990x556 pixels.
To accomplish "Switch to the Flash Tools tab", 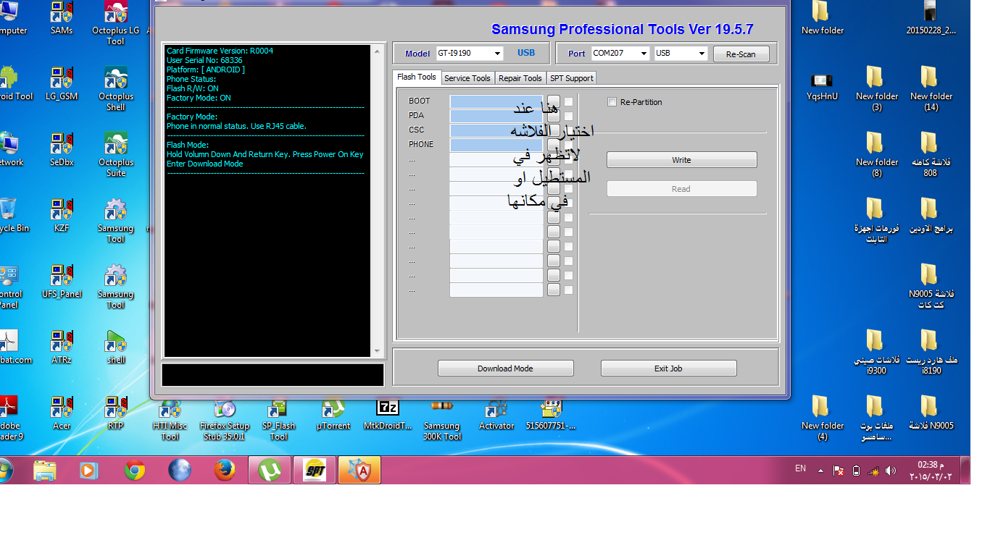I will click(x=417, y=77).
